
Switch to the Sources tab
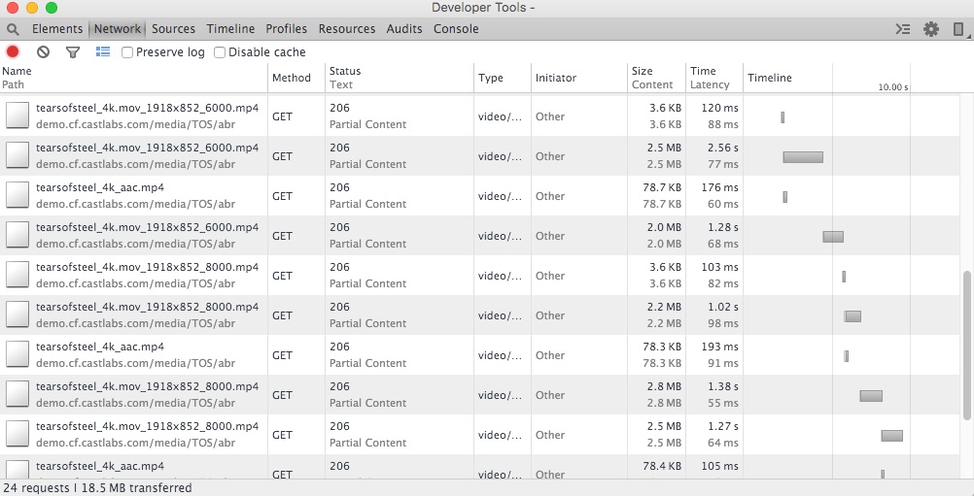click(x=173, y=29)
